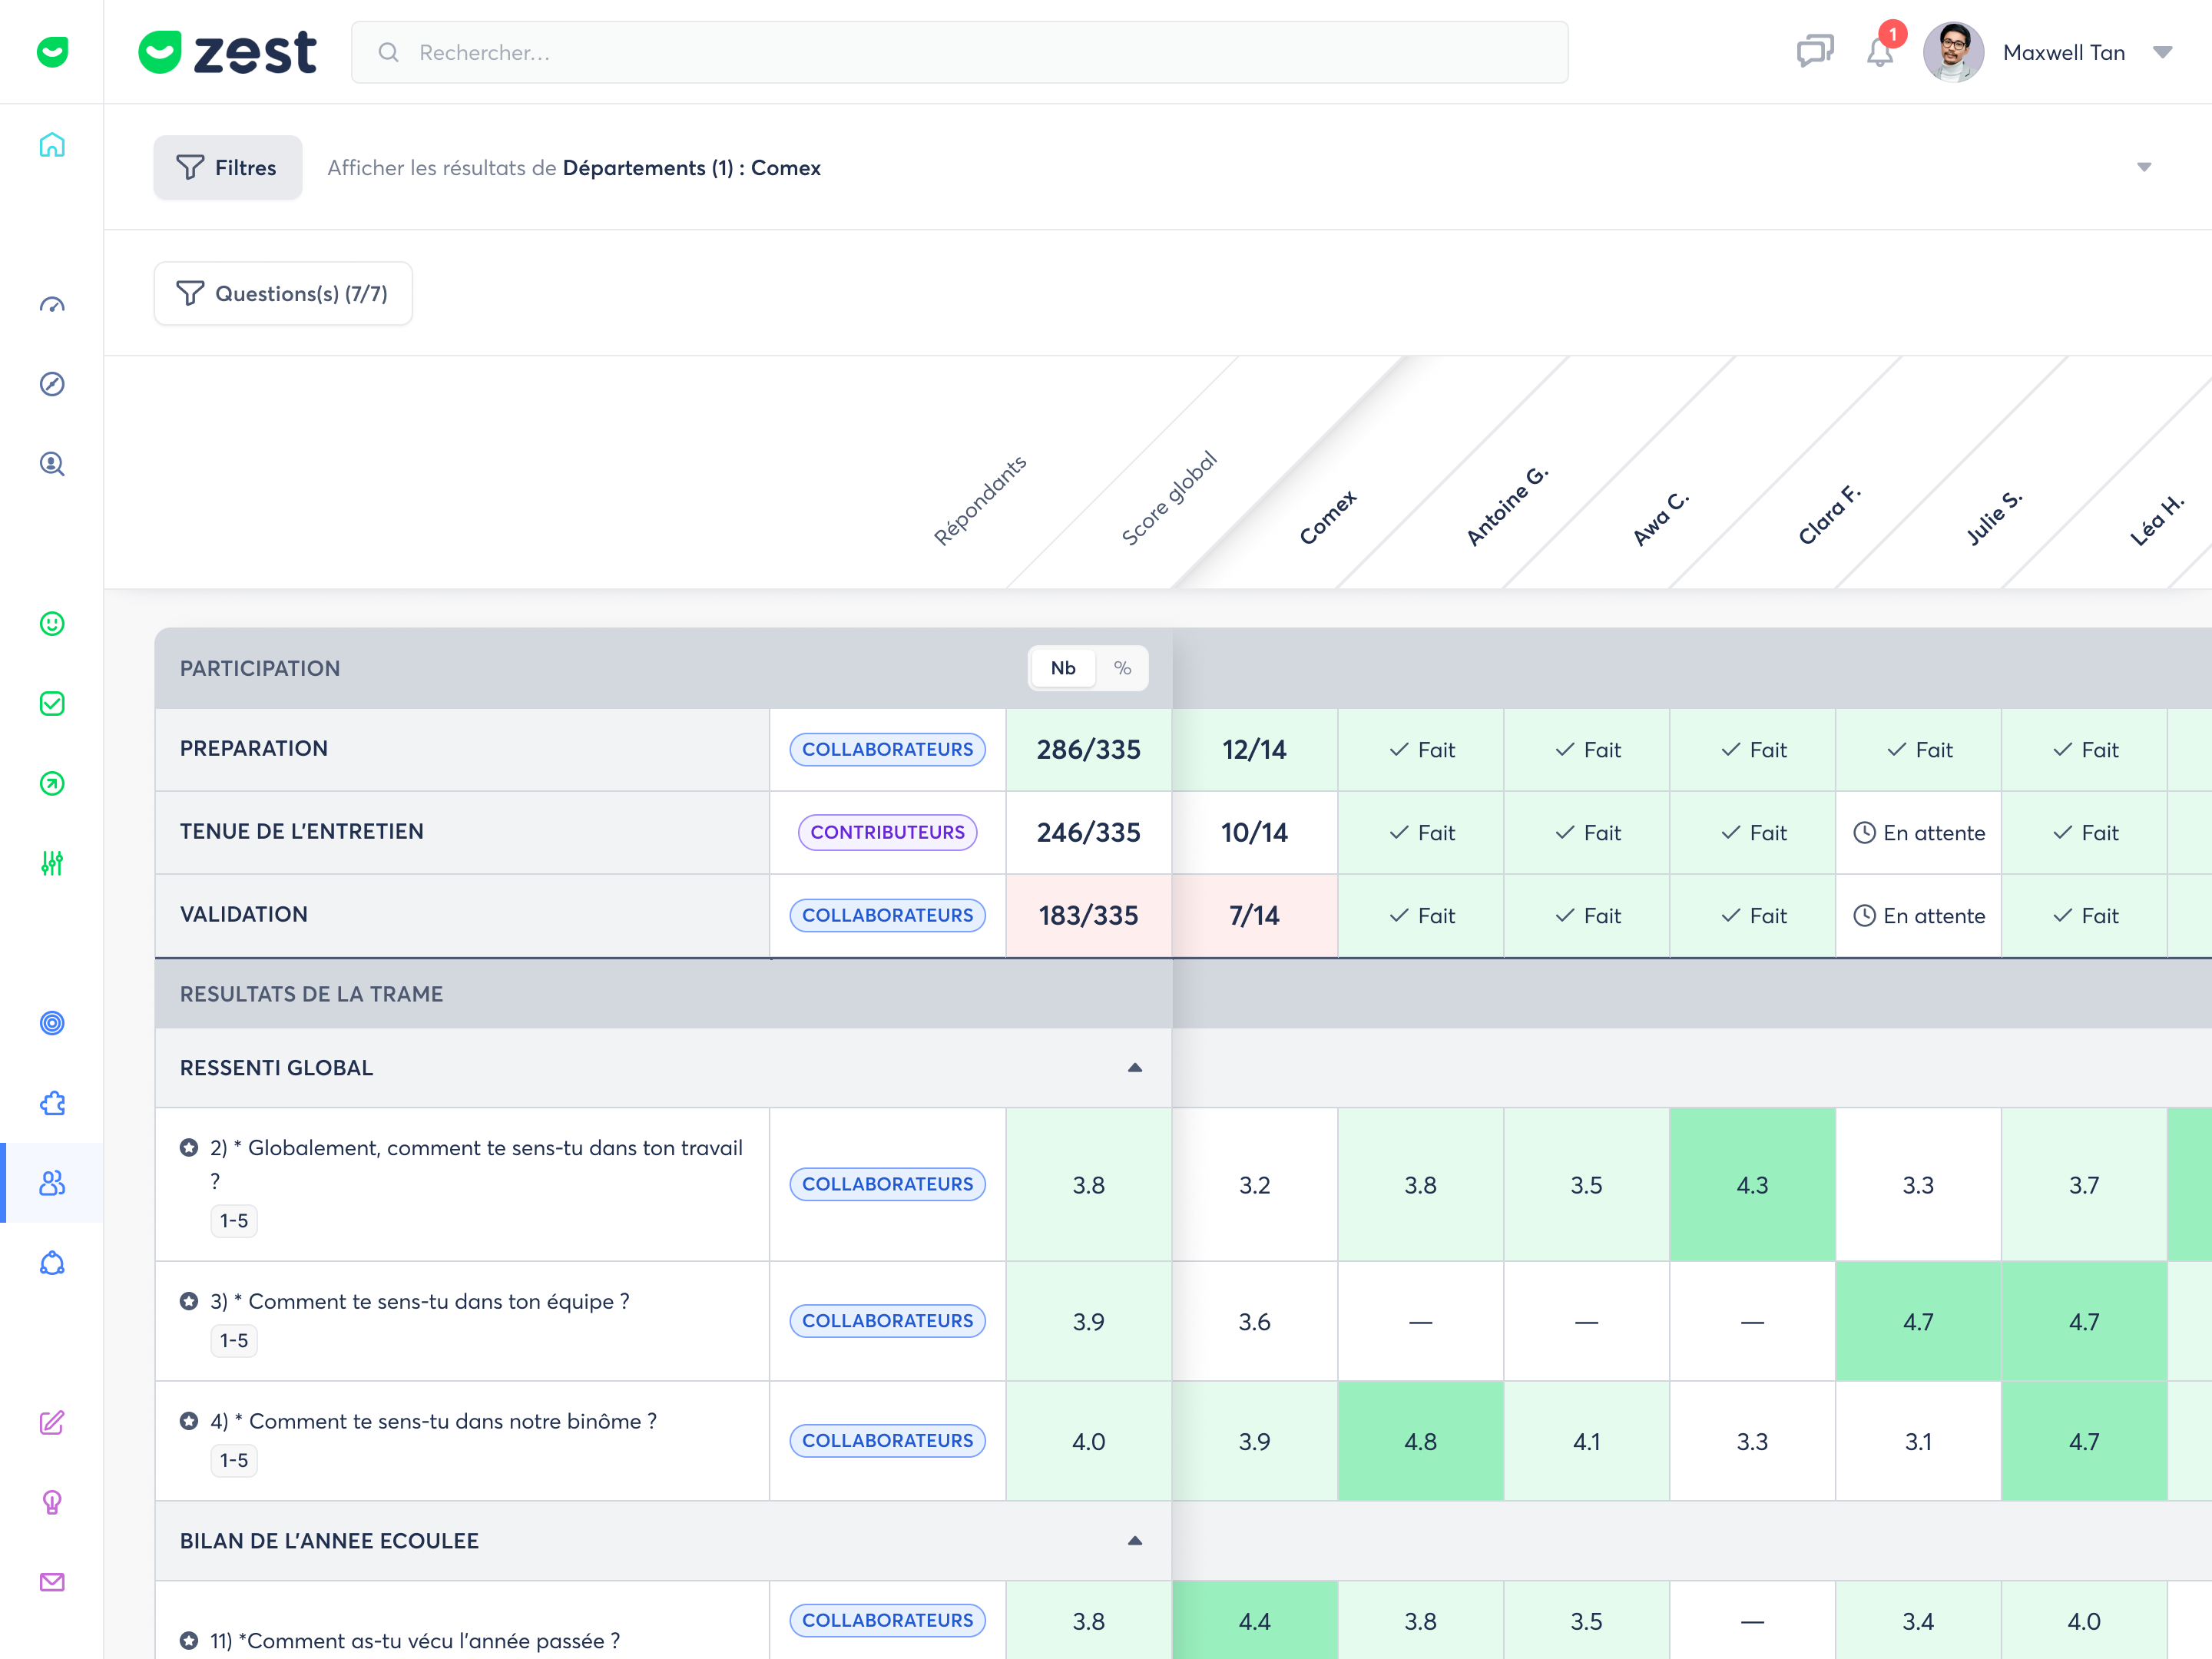The height and width of the screenshot is (1659, 2212).
Task: Select the Antoine G. column header
Action: click(1507, 506)
